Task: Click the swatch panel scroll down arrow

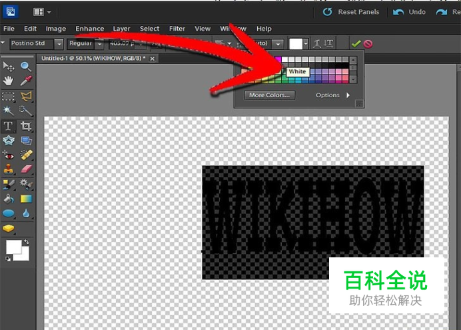Action: coord(353,79)
